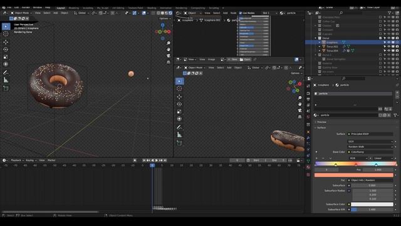Viewport: 401px width, 226px height.
Task: Open the Object Data properties green triangle tab
Action: point(308,161)
